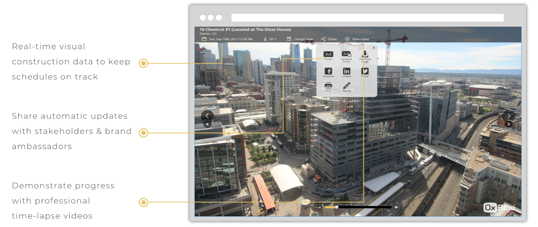
Task: Close the share popup panel
Action: tap(374, 48)
